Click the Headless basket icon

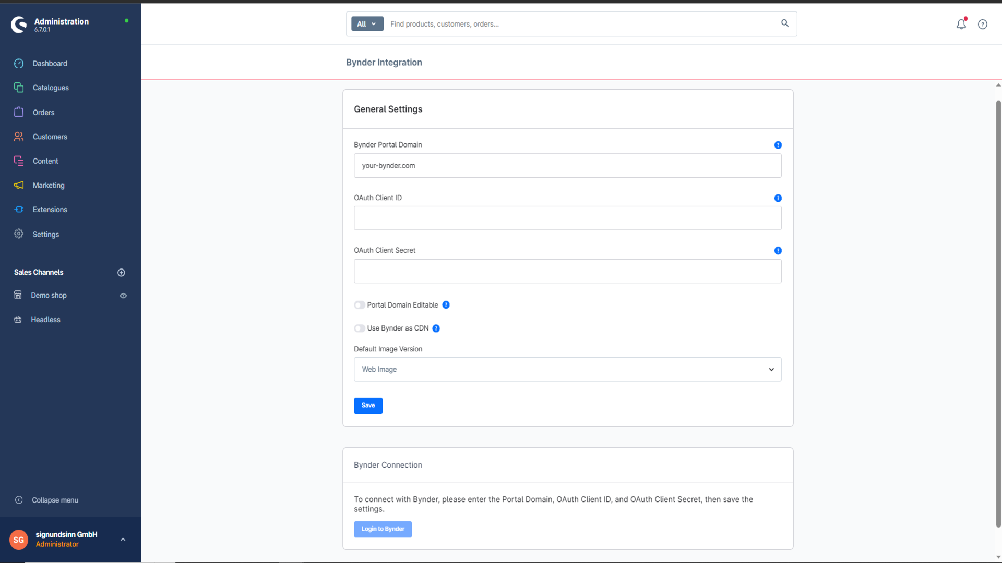18,320
